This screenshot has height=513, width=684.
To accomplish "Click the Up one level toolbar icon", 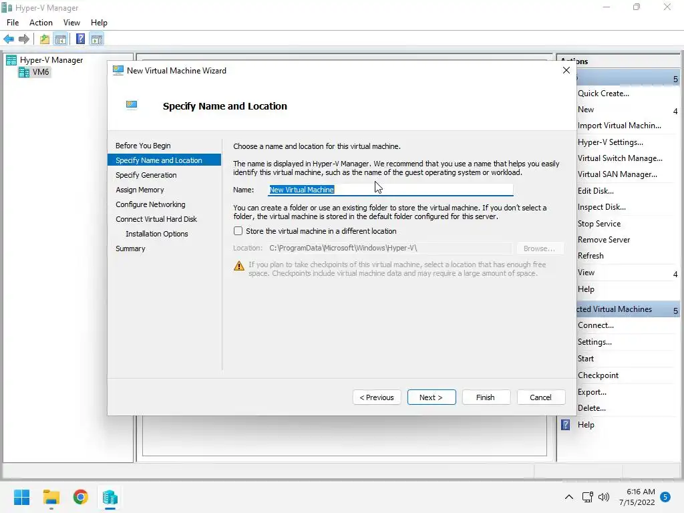I will [x=45, y=39].
